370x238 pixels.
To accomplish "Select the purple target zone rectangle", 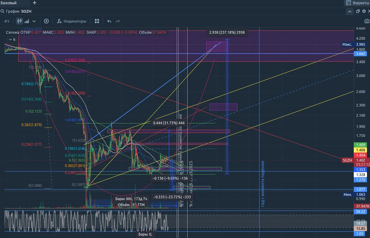I will click(217, 46).
